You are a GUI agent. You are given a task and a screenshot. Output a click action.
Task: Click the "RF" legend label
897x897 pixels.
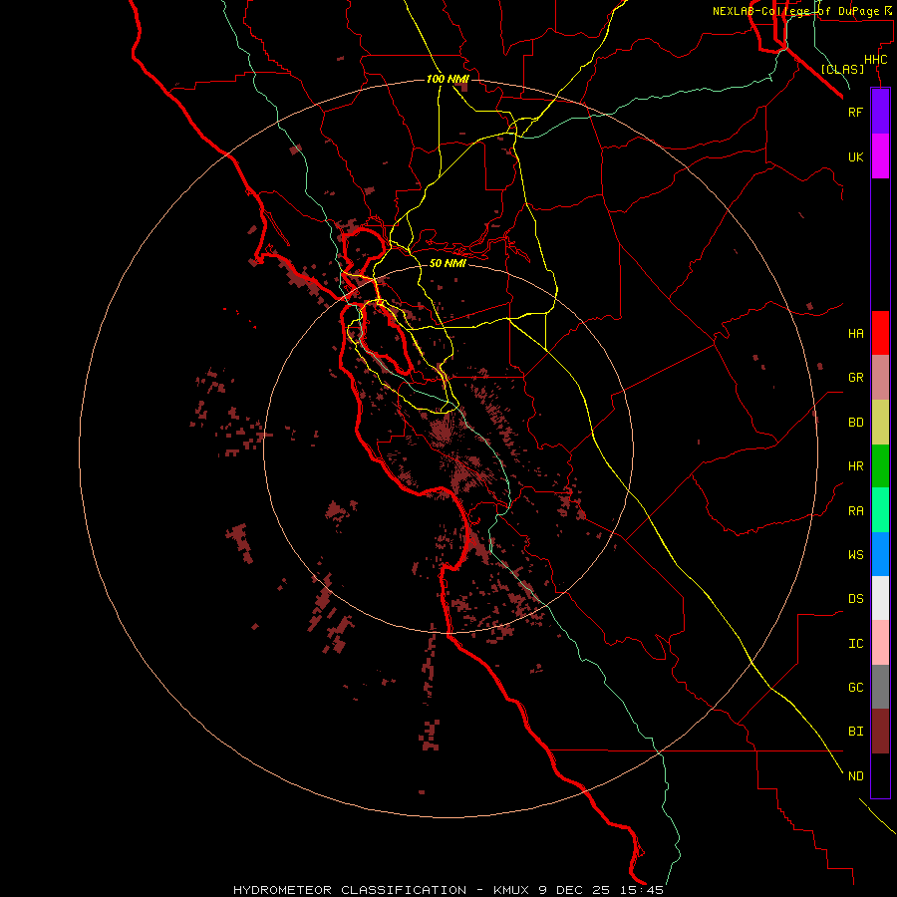856,112
